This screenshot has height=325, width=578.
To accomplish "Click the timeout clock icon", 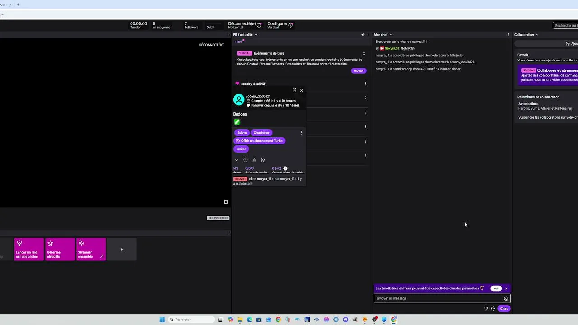I will tap(246, 160).
